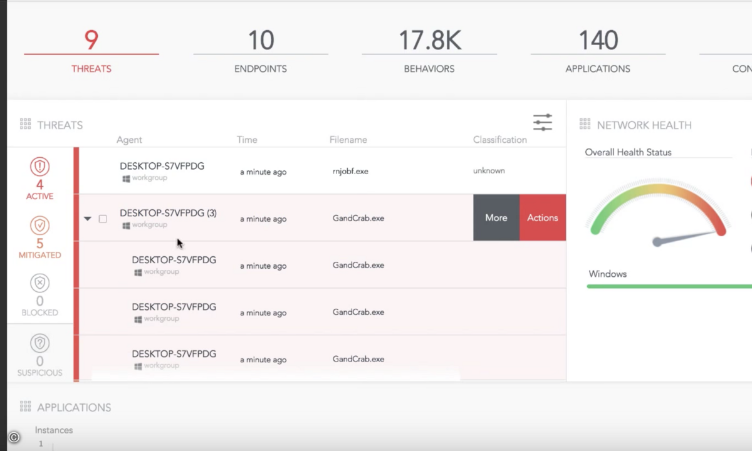
Task: Tick the checkbox for DESKTOP-S7VFPDG (3) row
Action: 103,219
